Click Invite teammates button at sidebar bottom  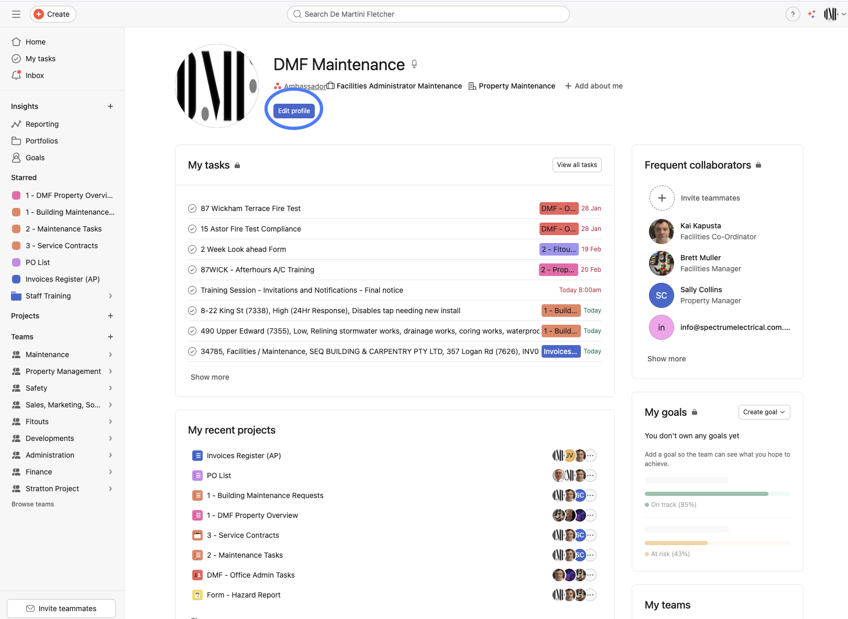pyautogui.click(x=61, y=609)
